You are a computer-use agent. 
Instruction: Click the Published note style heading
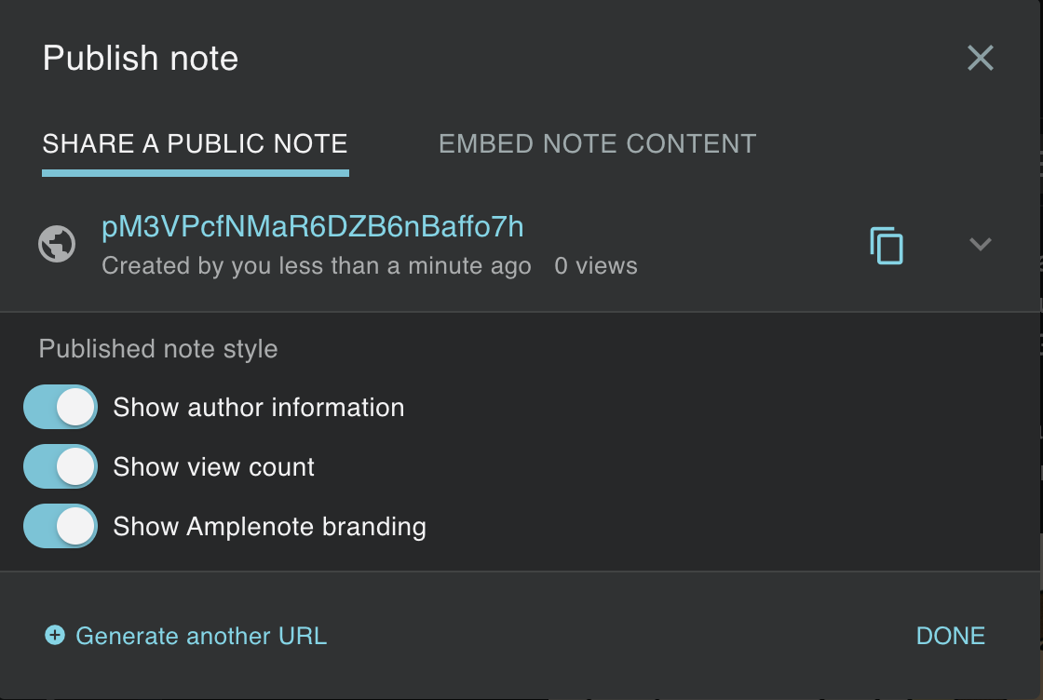(158, 349)
